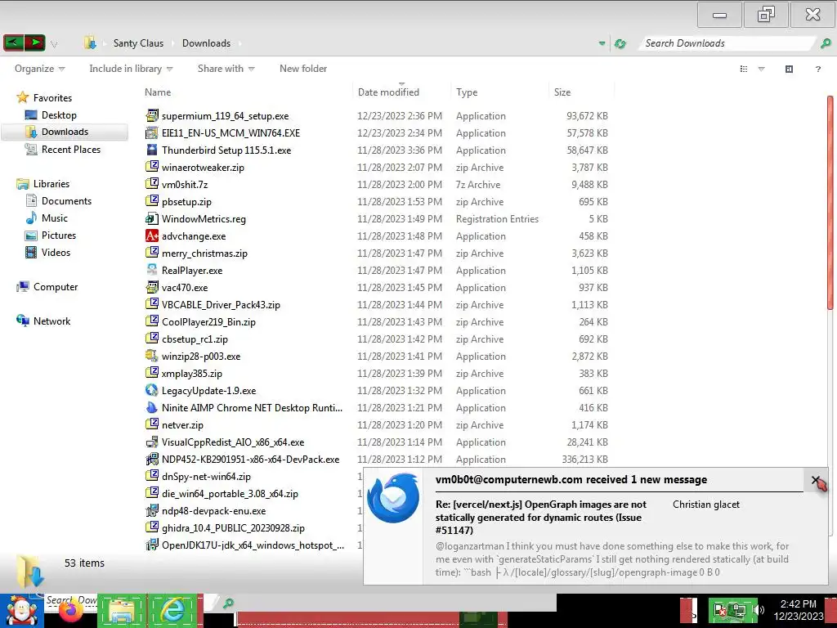This screenshot has width=837, height=628.
Task: Go forward with green right arrow
Action: point(34,43)
